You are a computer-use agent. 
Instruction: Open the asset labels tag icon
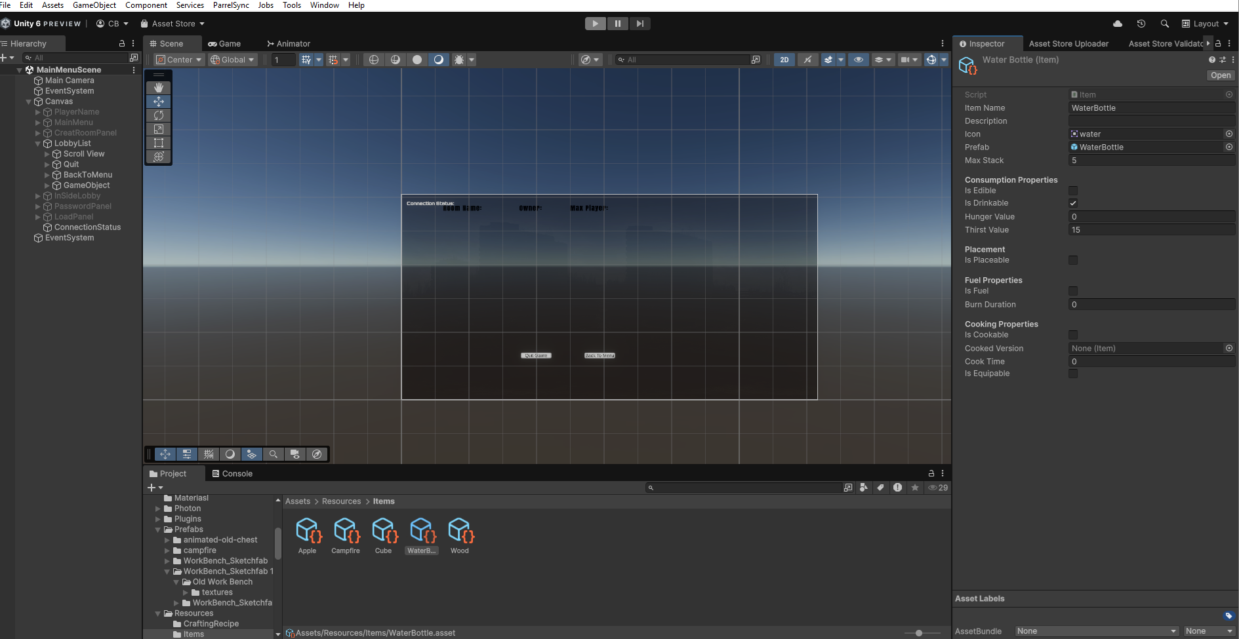pyautogui.click(x=1229, y=615)
